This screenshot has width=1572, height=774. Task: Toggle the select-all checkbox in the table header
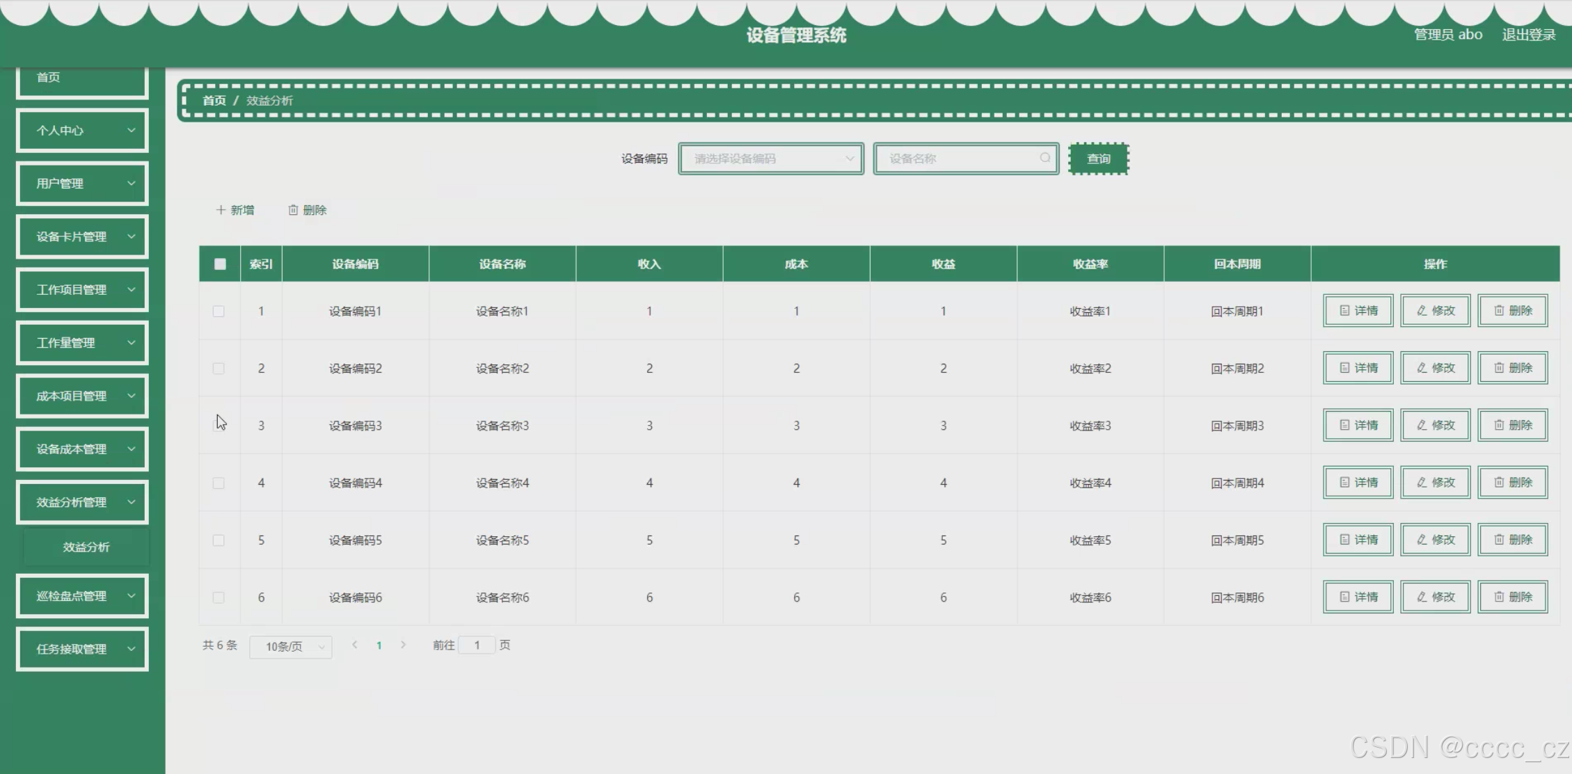(220, 264)
